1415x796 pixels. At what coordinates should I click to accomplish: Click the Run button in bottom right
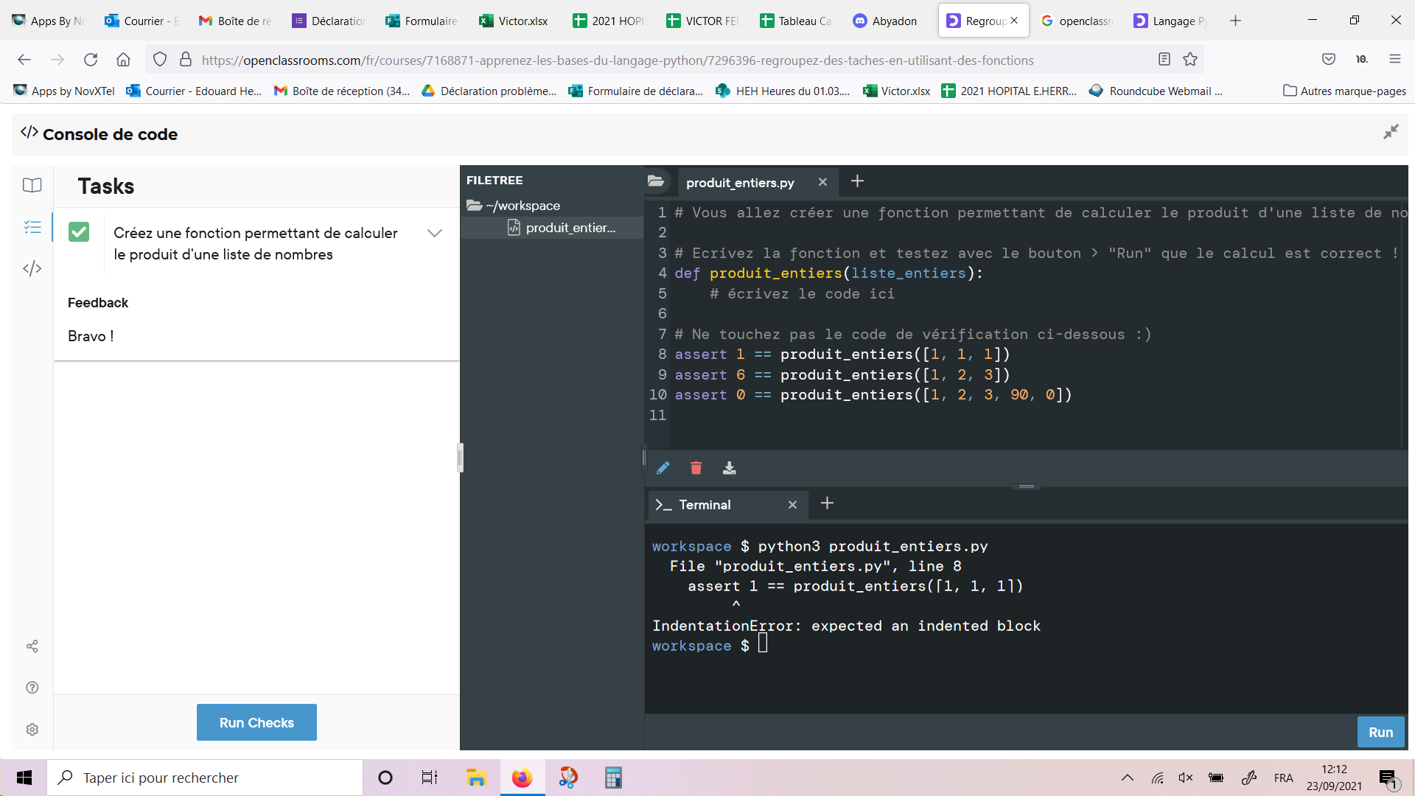tap(1381, 731)
